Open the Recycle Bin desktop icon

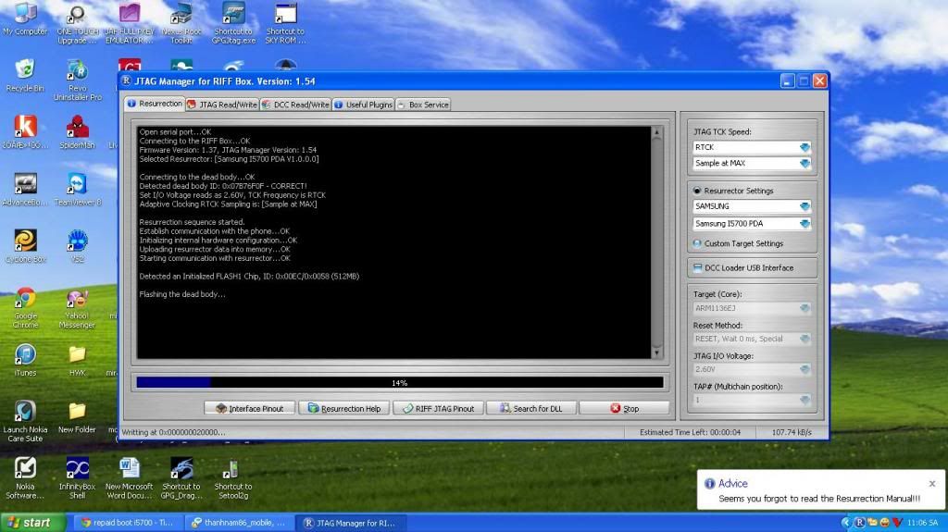coord(25,76)
